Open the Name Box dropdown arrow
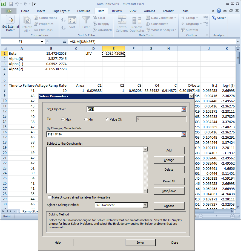This screenshot has width=241, height=251. [42, 42]
